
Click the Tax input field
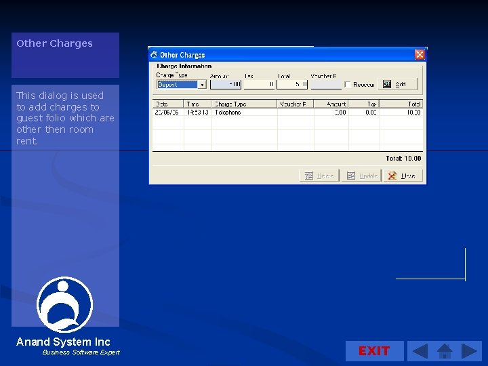(x=259, y=84)
